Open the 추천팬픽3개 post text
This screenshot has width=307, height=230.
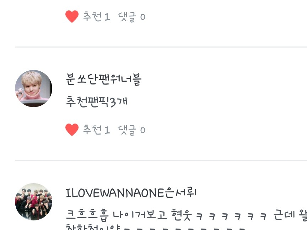[x=97, y=102]
